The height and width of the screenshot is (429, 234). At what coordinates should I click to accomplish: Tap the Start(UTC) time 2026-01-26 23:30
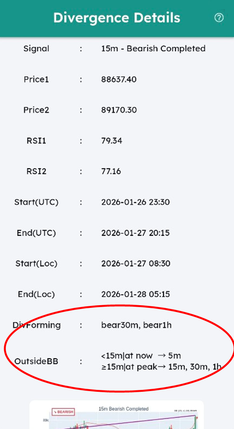tap(135, 202)
